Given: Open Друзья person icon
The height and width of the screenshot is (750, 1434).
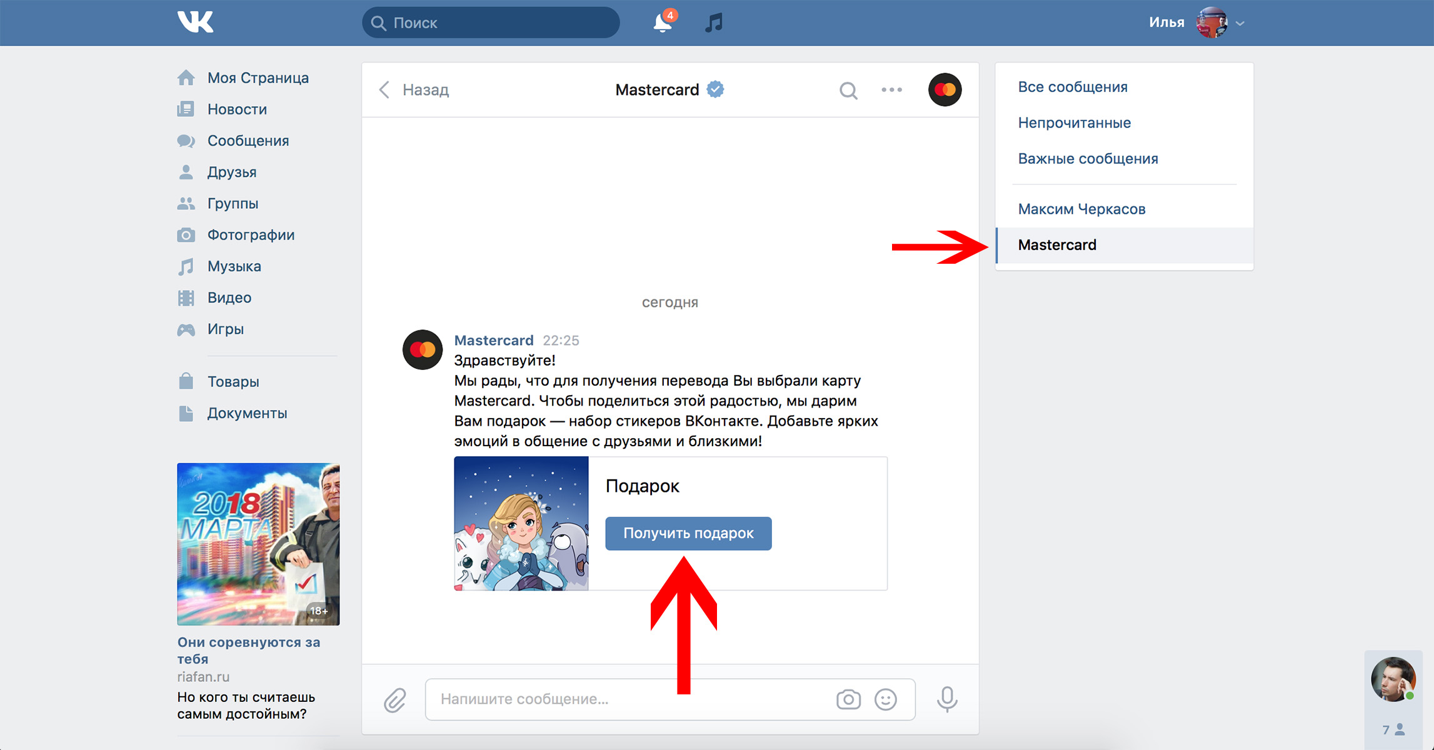Looking at the screenshot, I should click(186, 172).
